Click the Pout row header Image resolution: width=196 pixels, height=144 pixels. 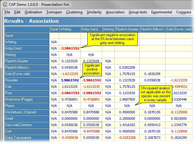[26, 93]
